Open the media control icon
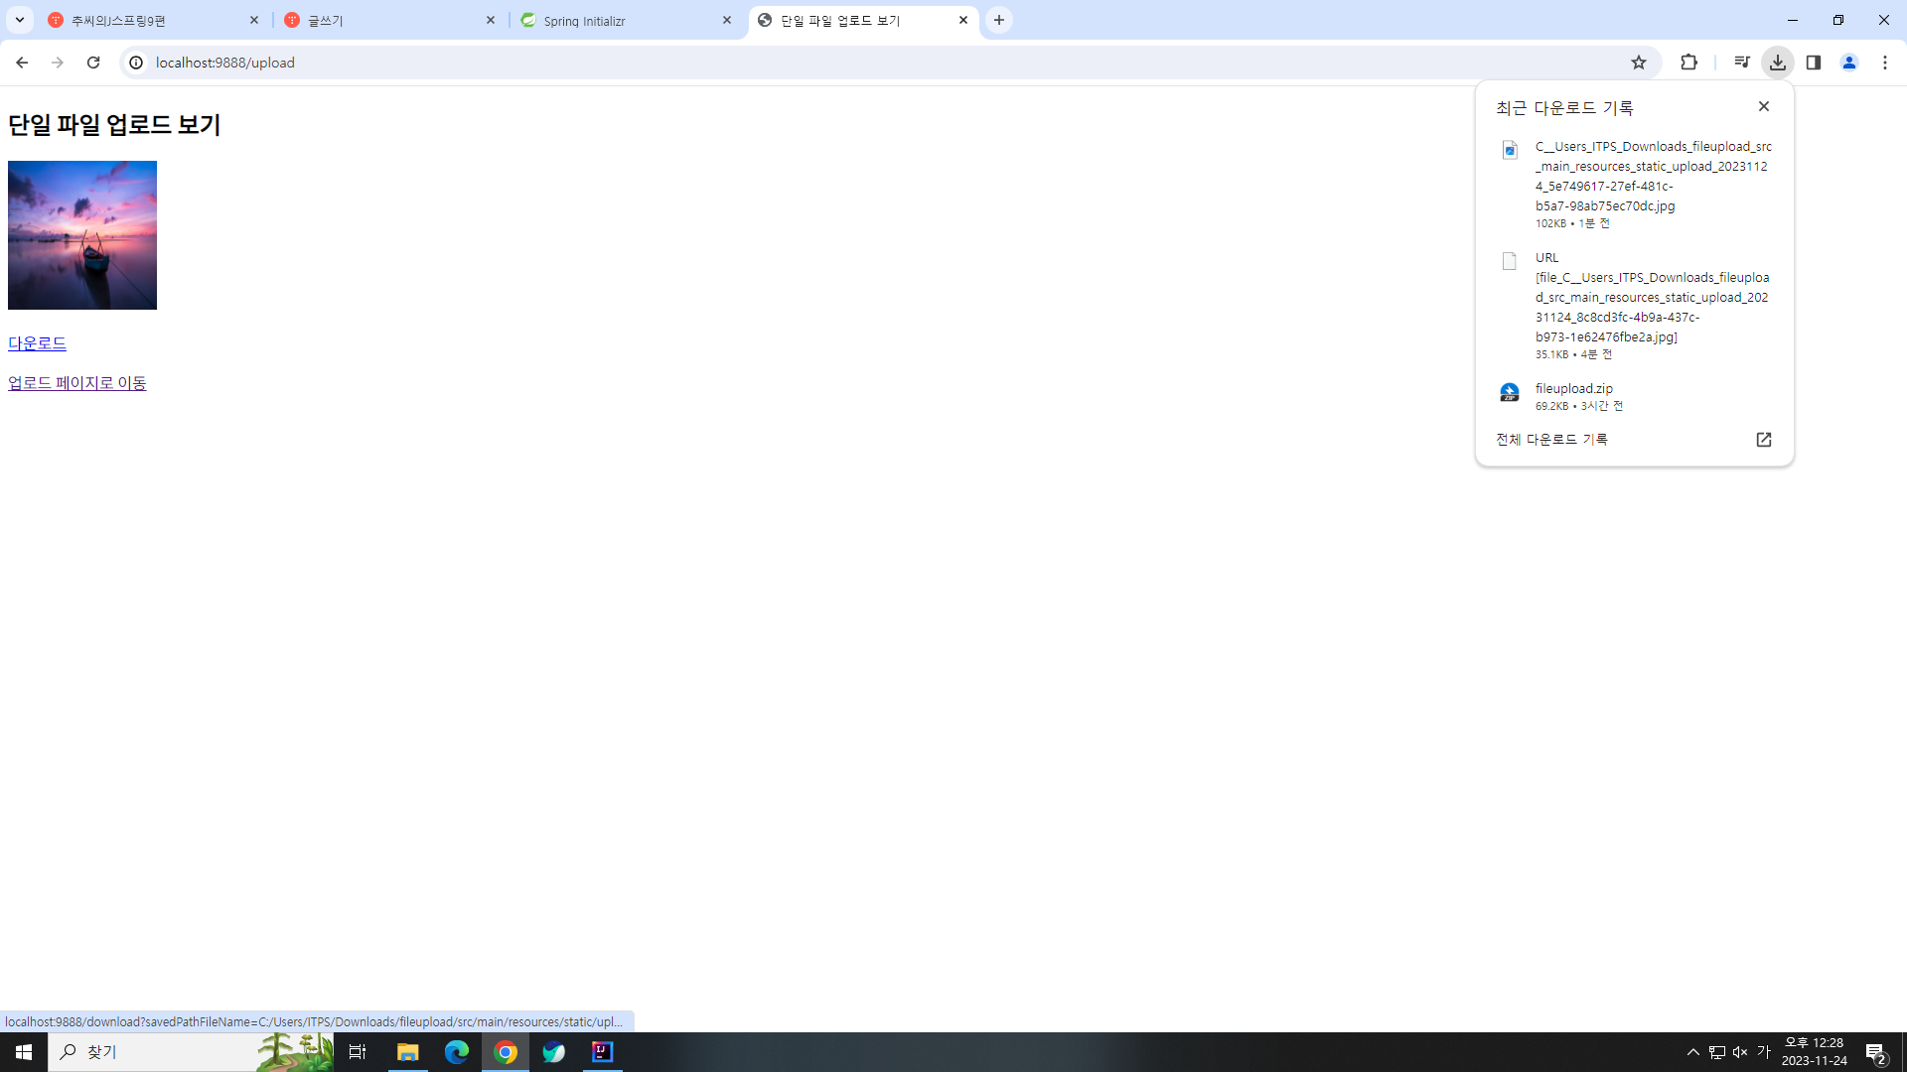The image size is (1907, 1072). (x=1741, y=63)
